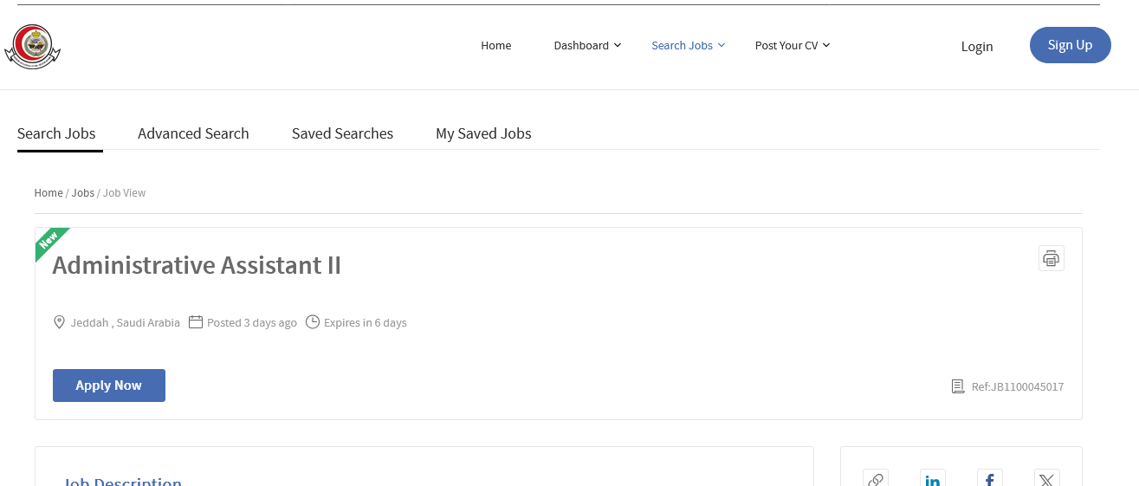
Task: Open the Search Jobs navigation dropdown
Action: point(688,46)
